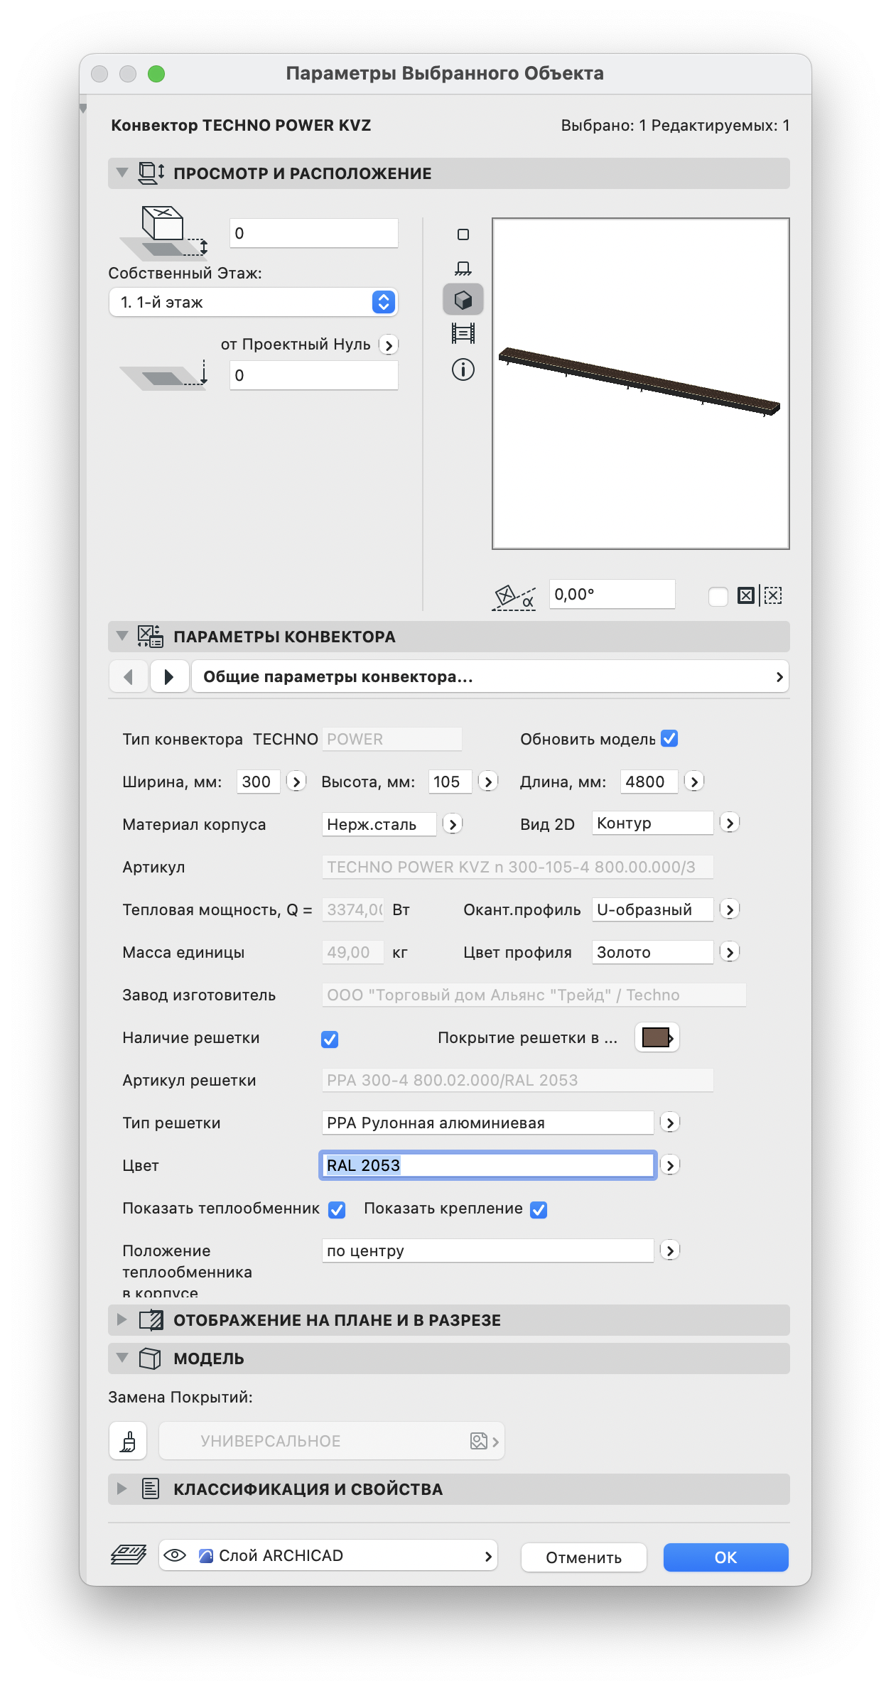The image size is (891, 1691).
Task: Toggle Обновить модель checkbox
Action: point(669,739)
